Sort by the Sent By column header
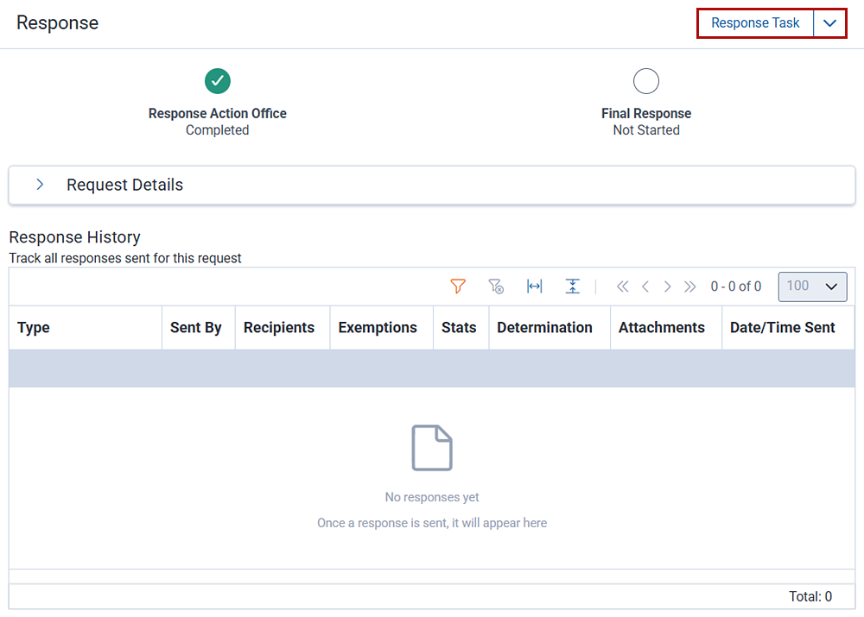 pos(199,328)
